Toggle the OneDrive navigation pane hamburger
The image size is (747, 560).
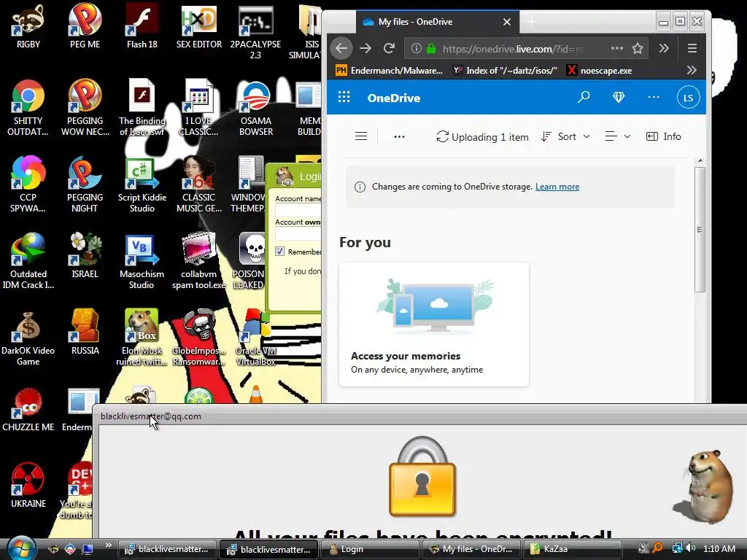click(x=361, y=136)
